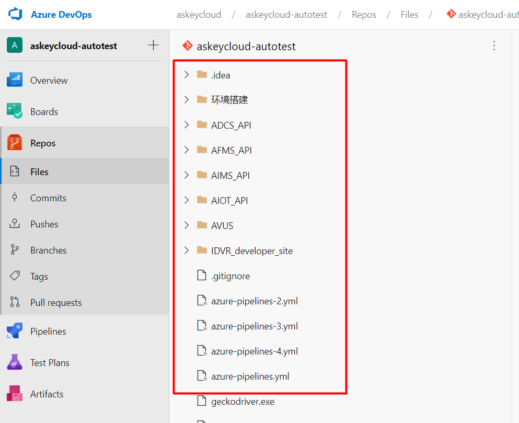Viewport: 519px width, 423px height.
Task: Select Files in Repos submenu
Action: [39, 172]
